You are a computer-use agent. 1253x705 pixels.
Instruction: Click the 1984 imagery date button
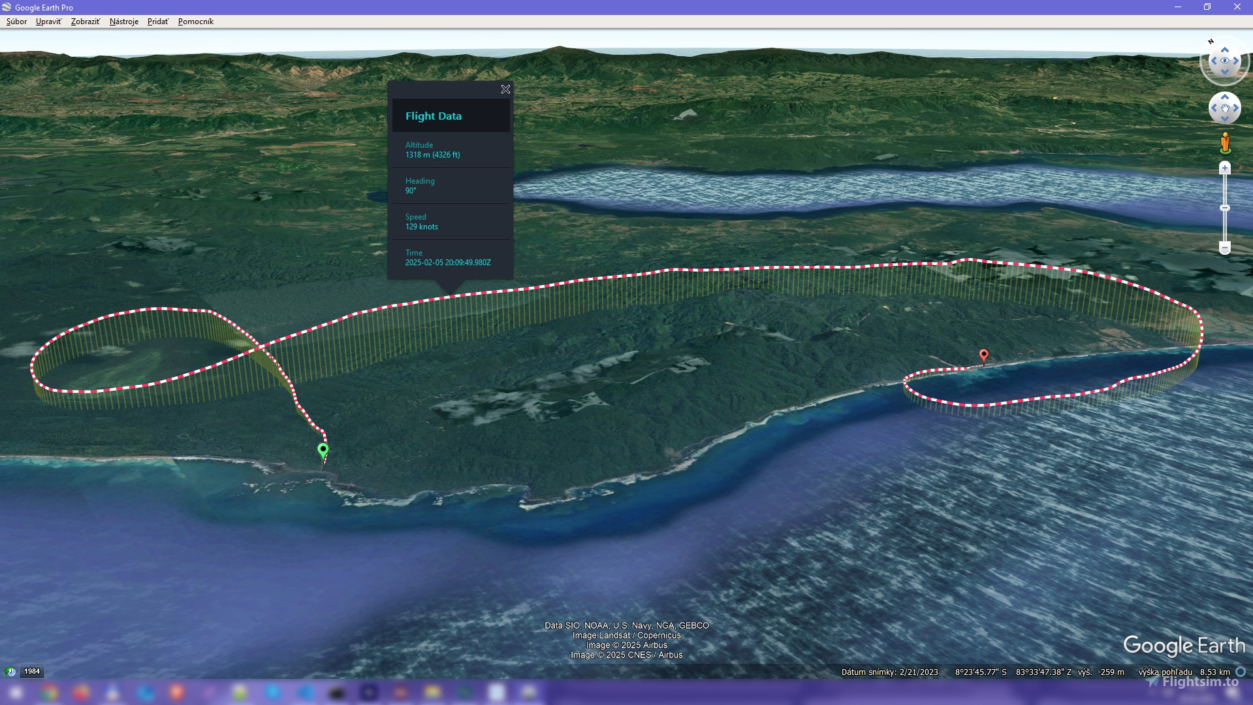(x=32, y=671)
